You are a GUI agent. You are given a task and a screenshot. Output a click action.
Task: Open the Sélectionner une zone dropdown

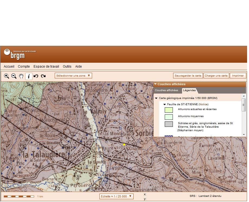(73, 76)
